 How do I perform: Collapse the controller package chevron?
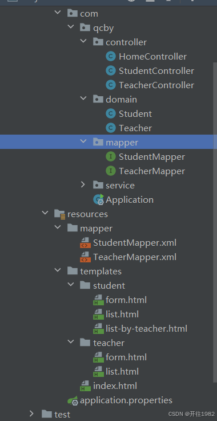pos(83,41)
